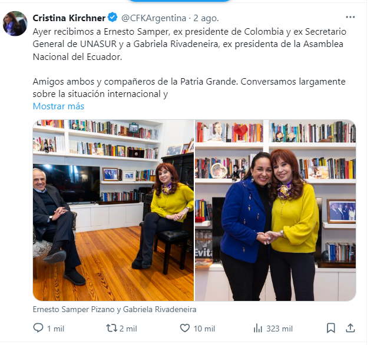The width and height of the screenshot is (374, 345).
Task: Click the repost arrows icon
Action: tap(112, 328)
